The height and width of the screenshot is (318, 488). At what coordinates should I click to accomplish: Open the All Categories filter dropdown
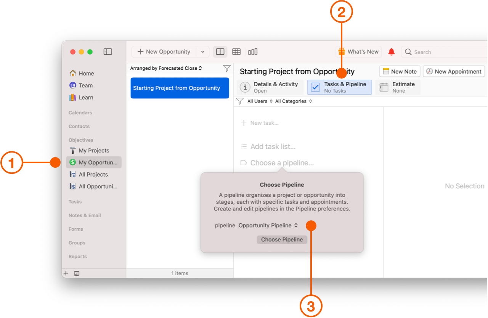pyautogui.click(x=294, y=101)
